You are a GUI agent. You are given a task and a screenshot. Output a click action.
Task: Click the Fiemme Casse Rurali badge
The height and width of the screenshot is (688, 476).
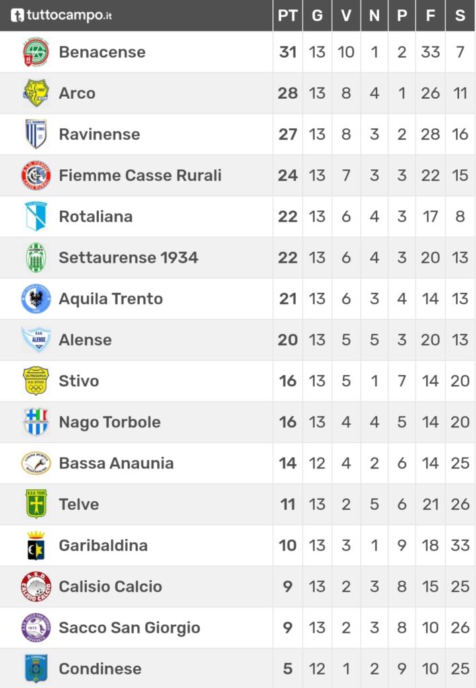pos(36,175)
